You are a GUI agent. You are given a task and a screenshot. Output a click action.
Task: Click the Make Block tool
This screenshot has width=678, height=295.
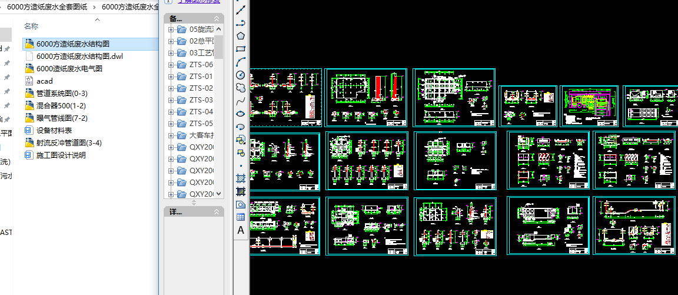tap(241, 153)
